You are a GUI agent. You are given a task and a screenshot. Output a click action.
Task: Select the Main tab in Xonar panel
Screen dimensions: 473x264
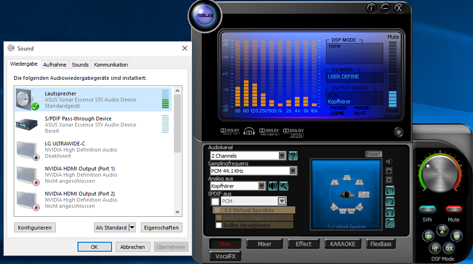225,244
